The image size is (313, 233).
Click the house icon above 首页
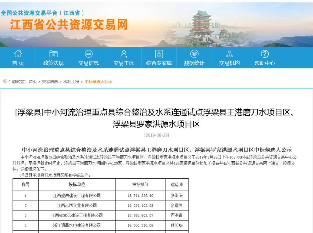[x=18, y=54]
